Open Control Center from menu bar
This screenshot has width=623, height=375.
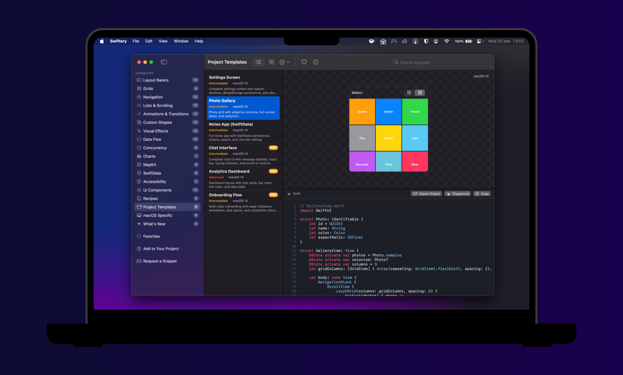click(x=479, y=41)
